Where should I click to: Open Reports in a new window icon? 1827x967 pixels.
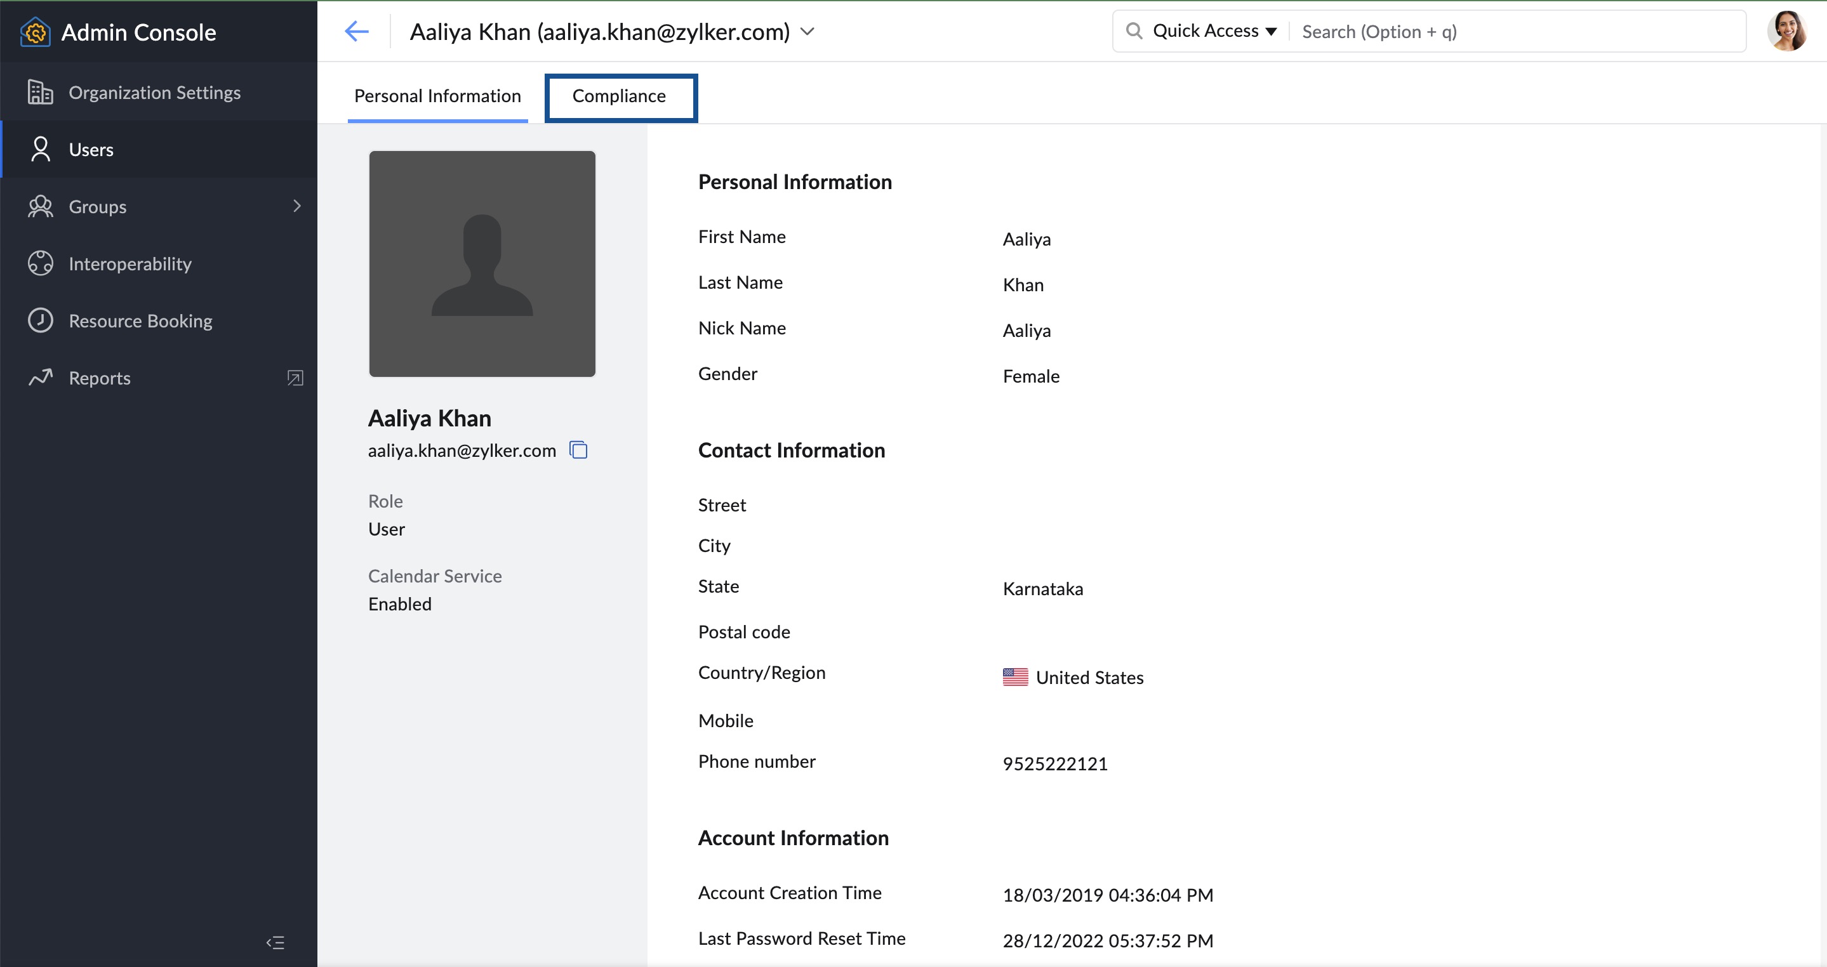coord(295,378)
